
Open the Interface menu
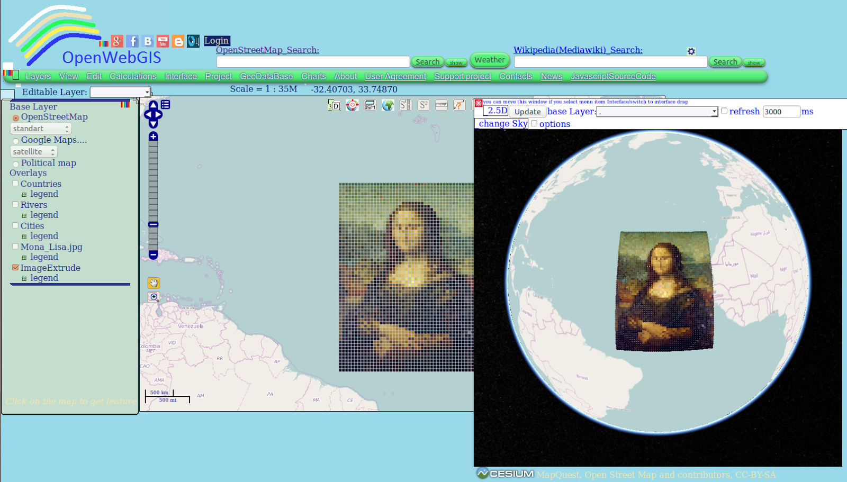click(x=181, y=77)
